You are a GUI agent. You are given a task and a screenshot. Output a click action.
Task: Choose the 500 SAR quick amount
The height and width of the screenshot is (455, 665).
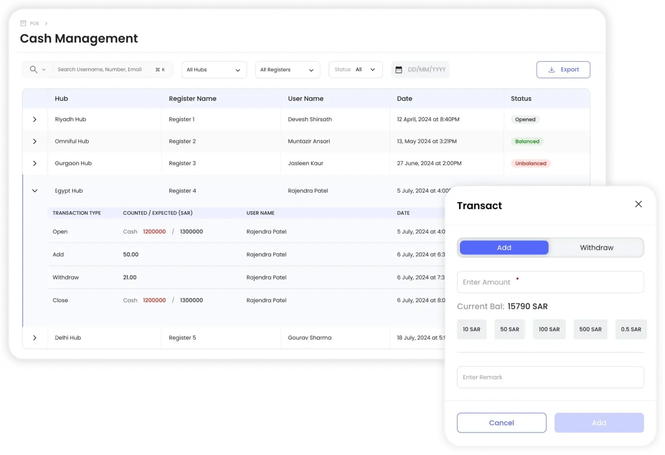[590, 329]
